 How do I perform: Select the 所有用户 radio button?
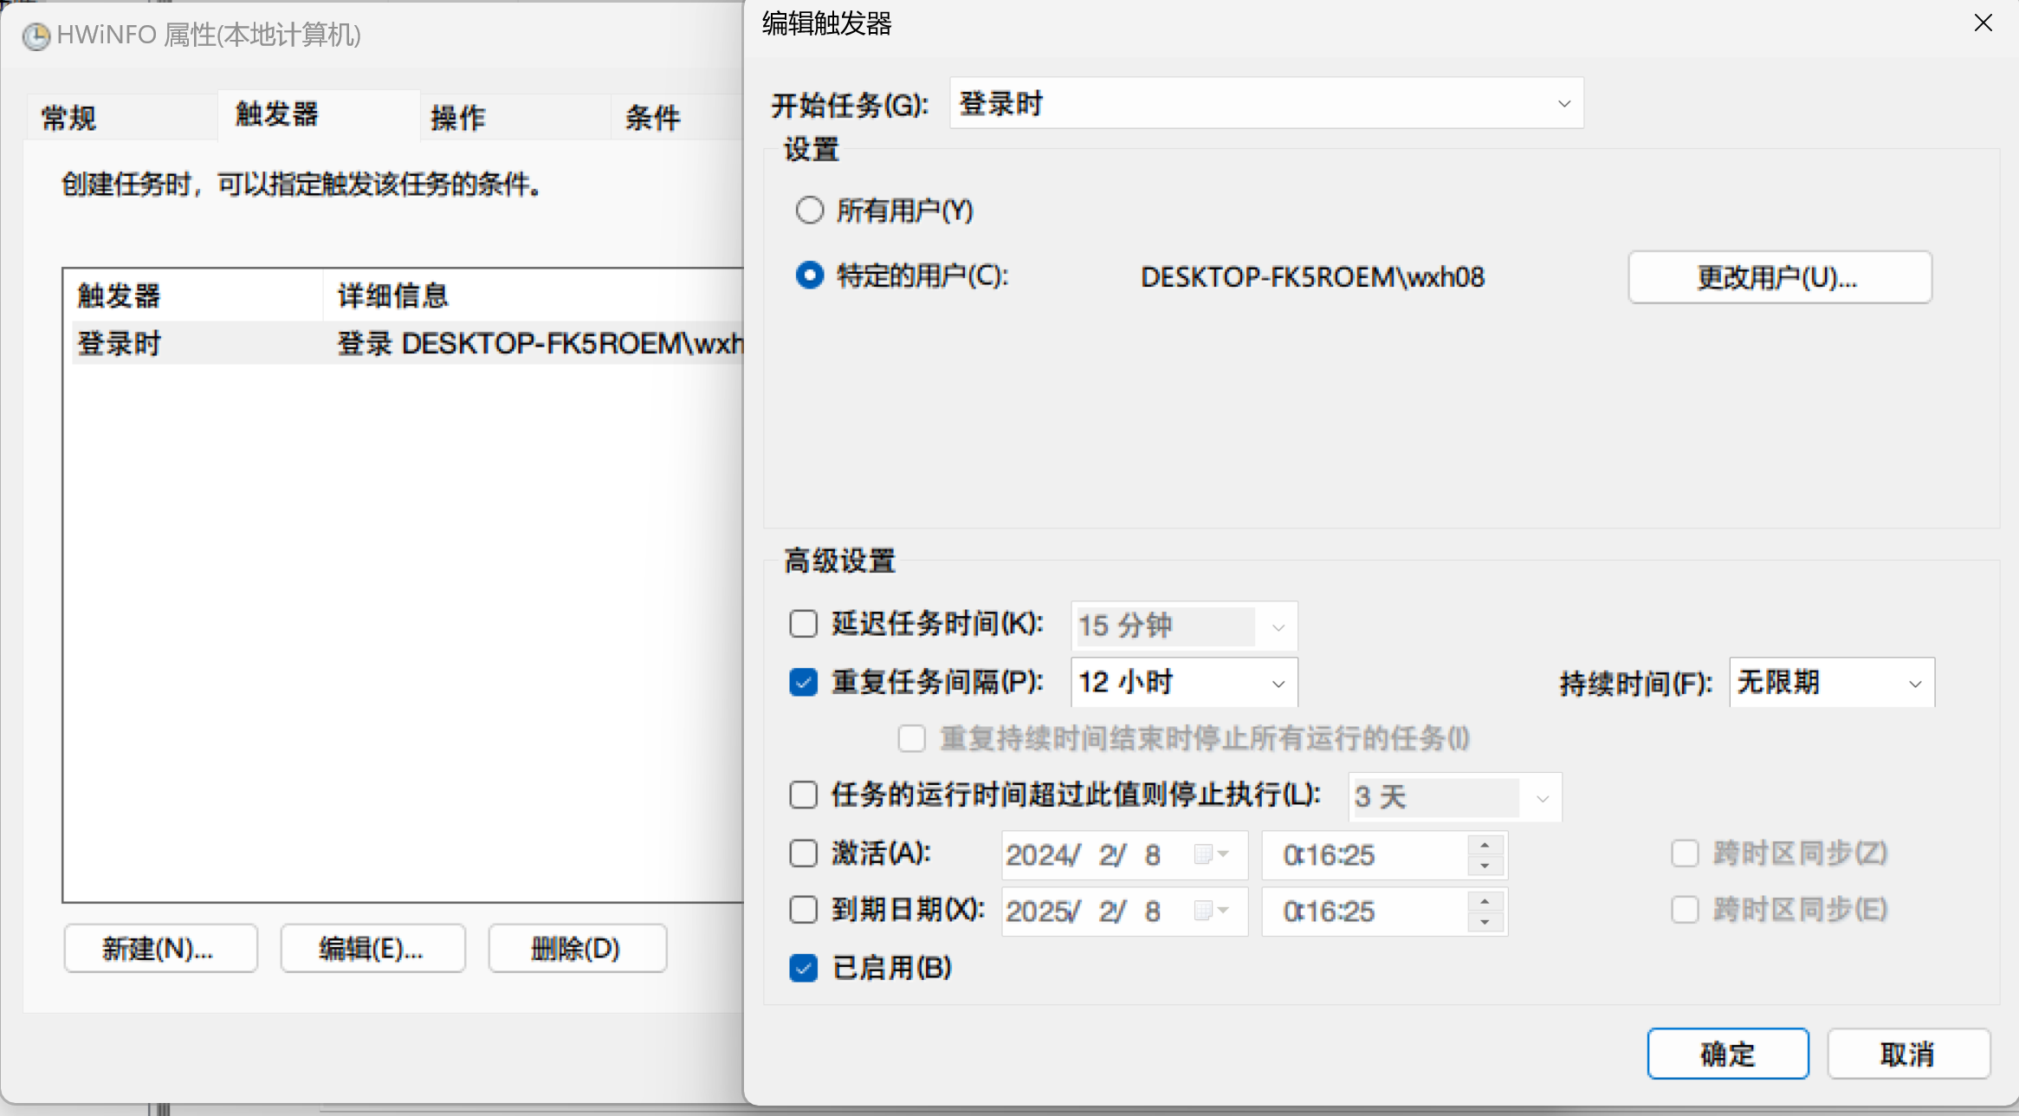click(x=810, y=210)
